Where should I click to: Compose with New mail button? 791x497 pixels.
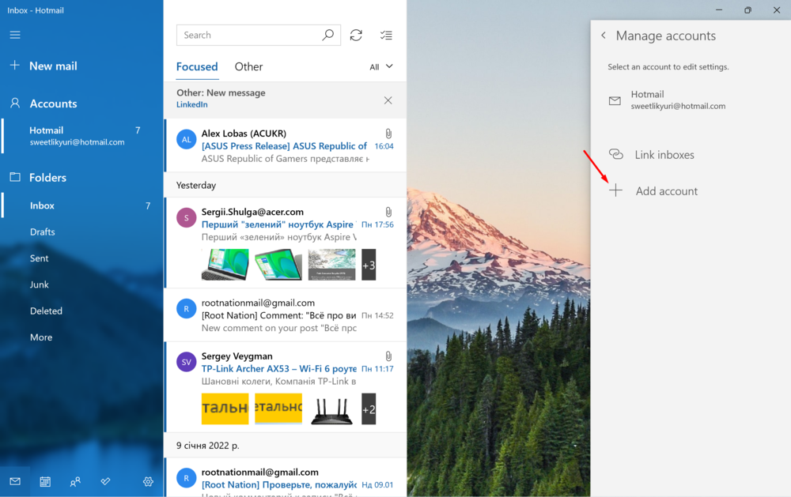53,66
